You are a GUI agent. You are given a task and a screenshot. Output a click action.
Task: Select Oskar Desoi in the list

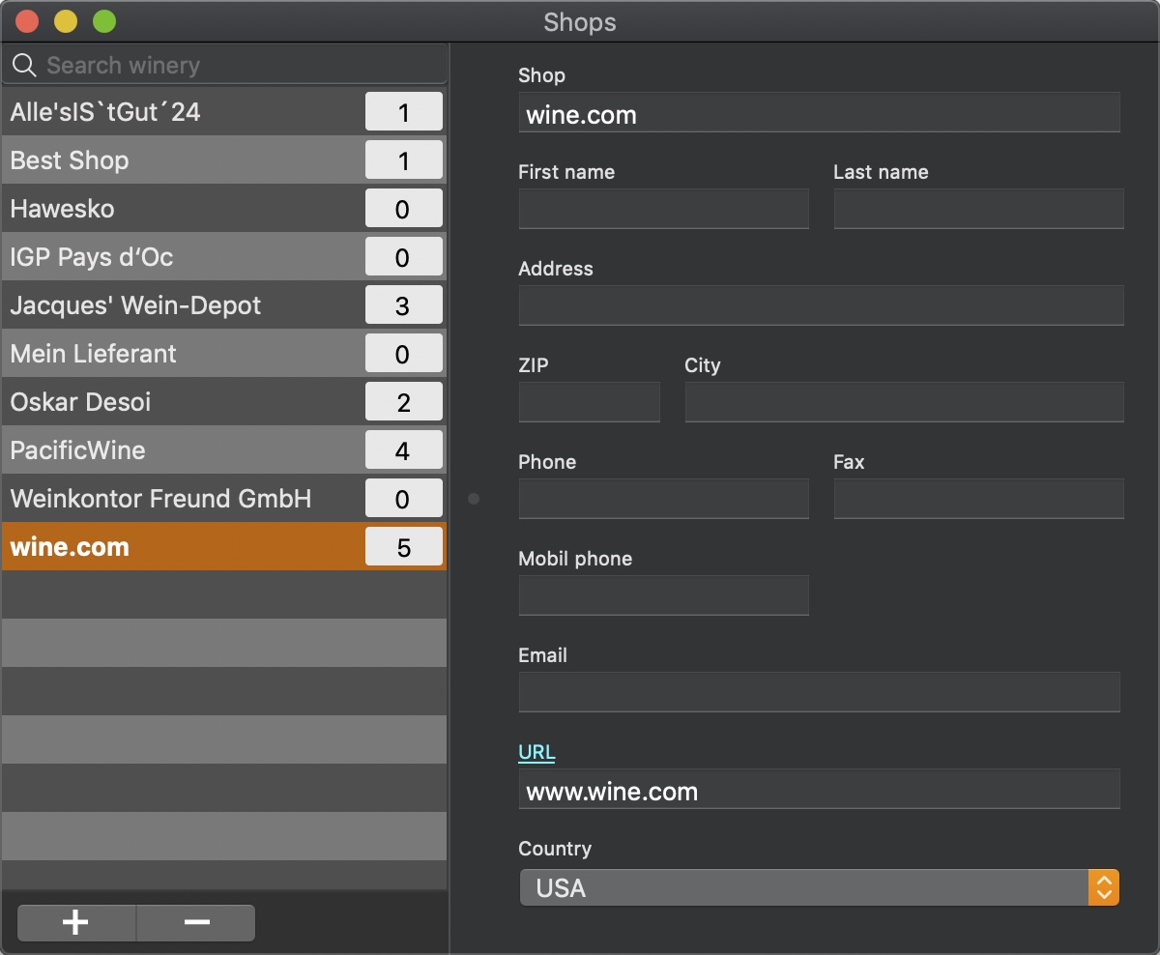224,402
